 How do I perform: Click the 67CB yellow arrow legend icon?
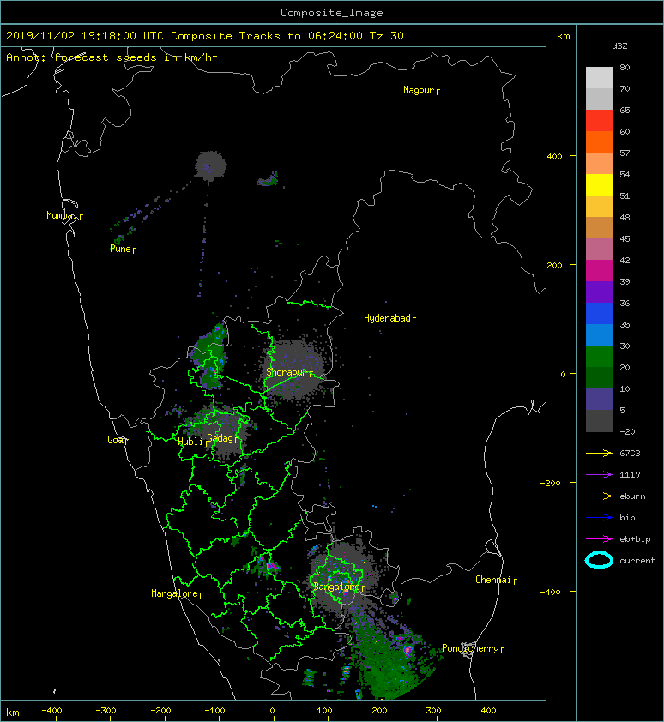tap(599, 454)
